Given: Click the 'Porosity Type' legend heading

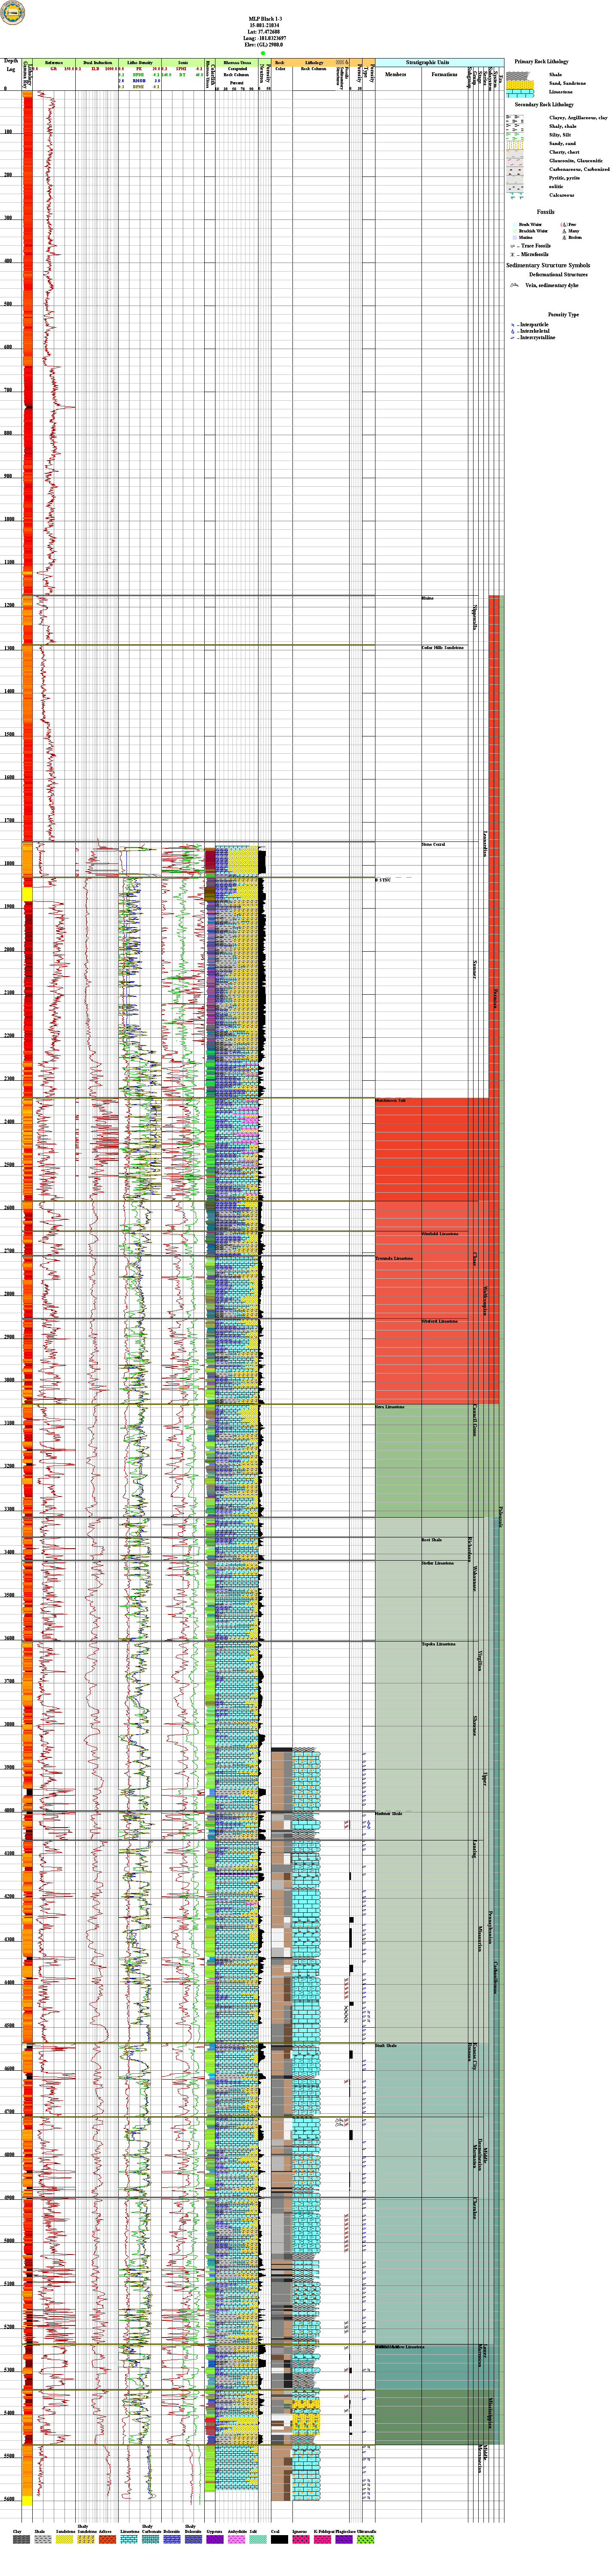Looking at the screenshot, I should (563, 314).
